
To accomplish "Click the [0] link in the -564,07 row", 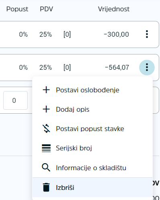I will (x=67, y=67).
